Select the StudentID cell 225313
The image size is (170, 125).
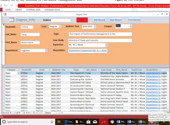[28, 76]
